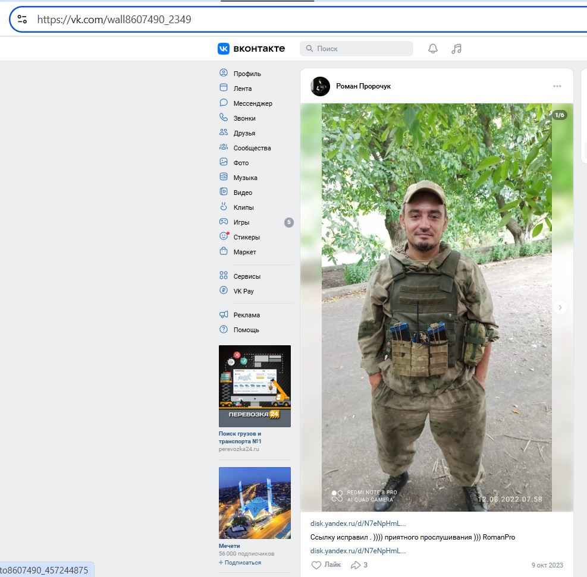Click the Игры gamepad icon
This screenshot has width=587, height=577.
(224, 222)
